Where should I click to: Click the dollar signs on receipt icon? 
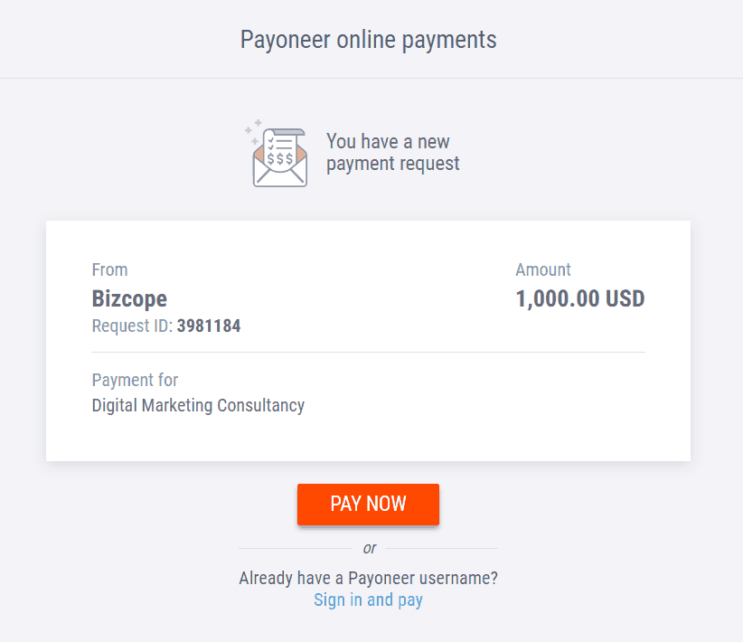click(x=279, y=158)
